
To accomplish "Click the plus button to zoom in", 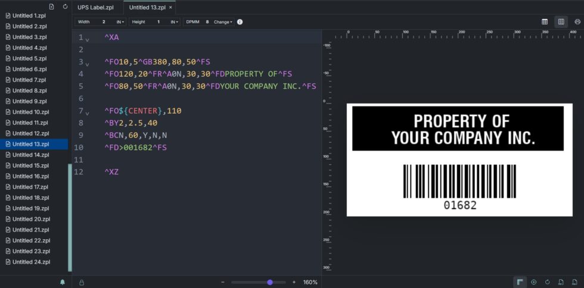I will coord(294,282).
